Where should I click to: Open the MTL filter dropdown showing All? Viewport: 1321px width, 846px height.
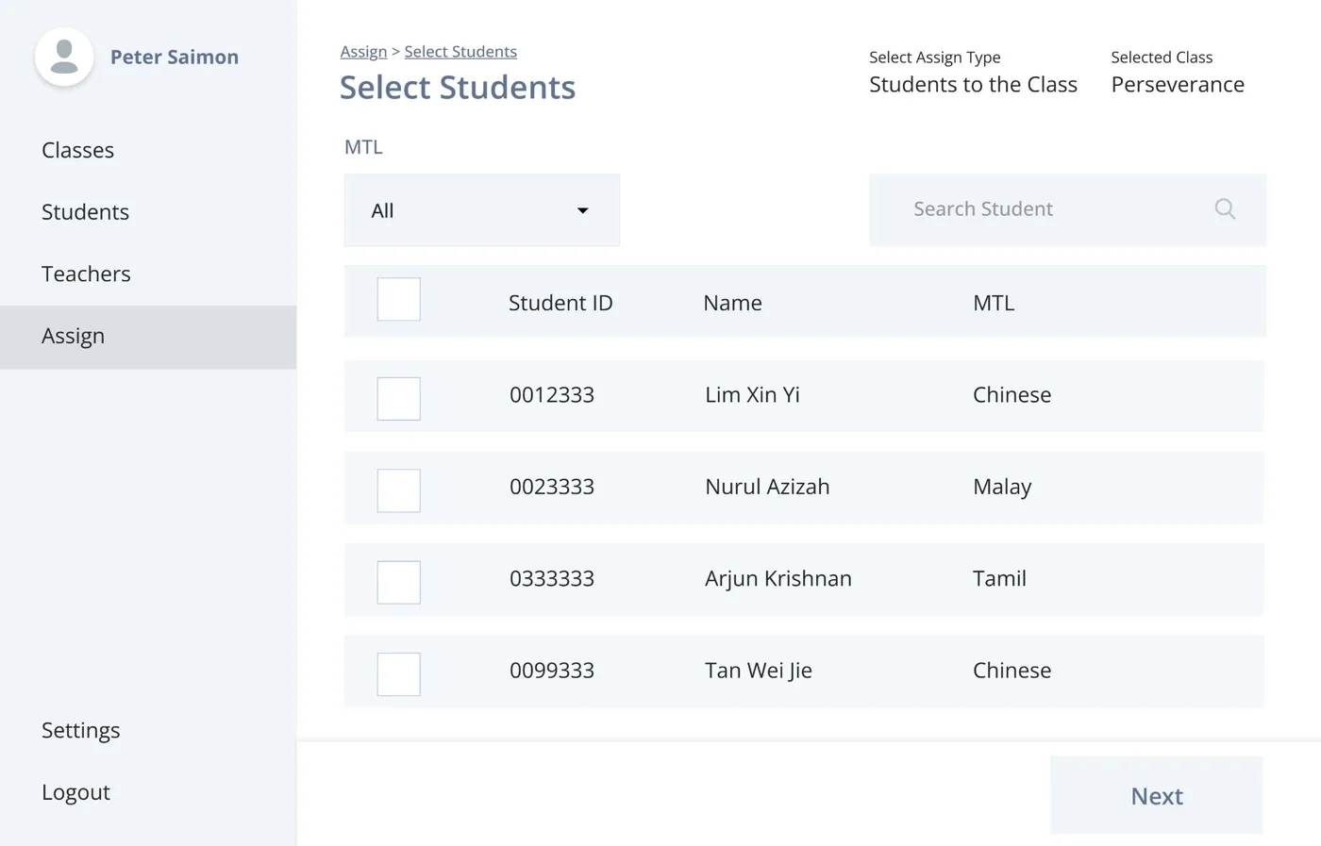click(x=482, y=210)
